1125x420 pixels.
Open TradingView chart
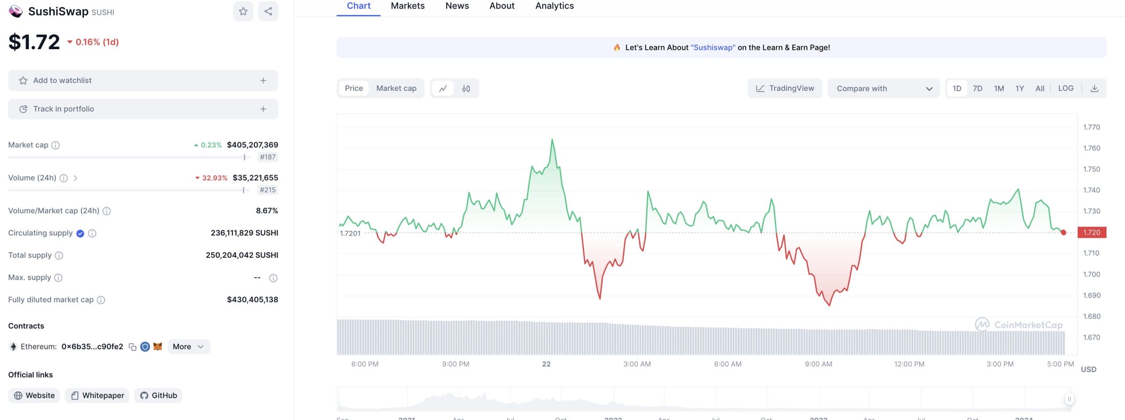(785, 89)
